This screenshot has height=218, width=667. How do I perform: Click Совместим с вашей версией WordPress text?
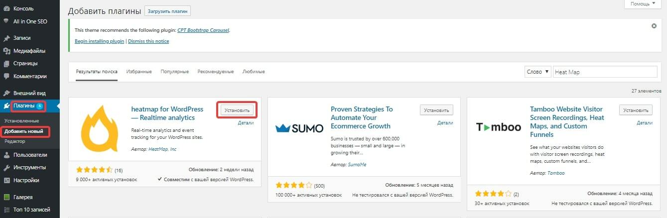(206, 180)
